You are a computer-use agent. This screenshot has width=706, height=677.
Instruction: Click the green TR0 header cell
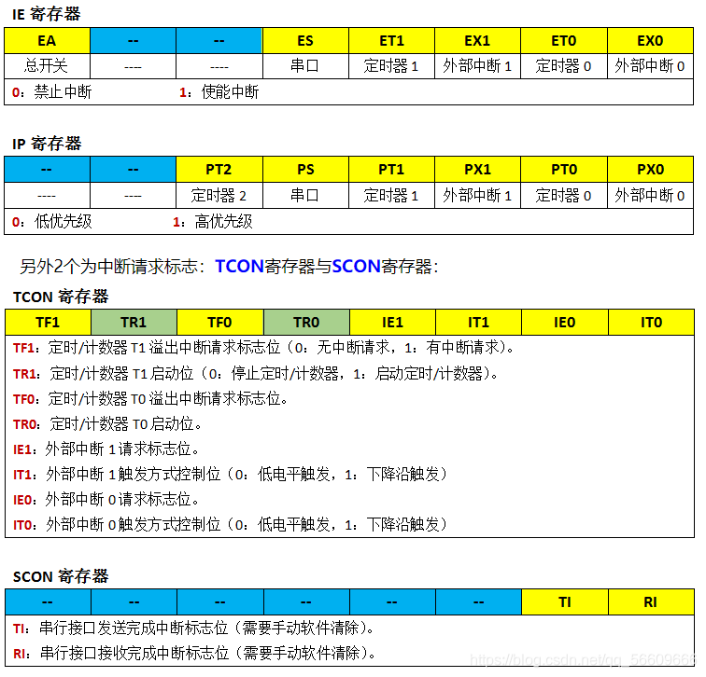(x=306, y=323)
